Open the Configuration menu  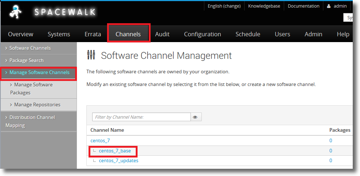pyautogui.click(x=202, y=34)
